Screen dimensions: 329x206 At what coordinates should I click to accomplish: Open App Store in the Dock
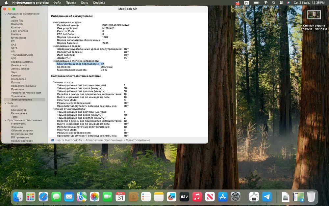coord(223,197)
